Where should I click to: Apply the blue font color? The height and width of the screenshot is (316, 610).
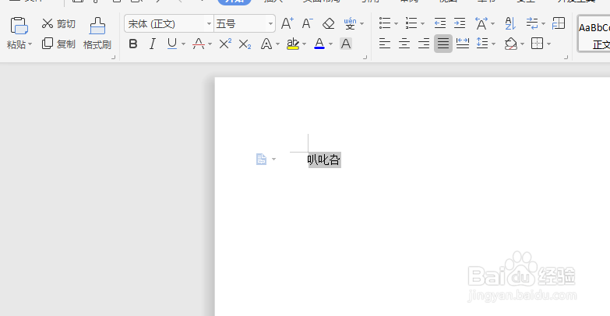[319, 44]
